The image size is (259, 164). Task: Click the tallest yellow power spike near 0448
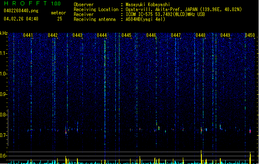(x=201, y=157)
